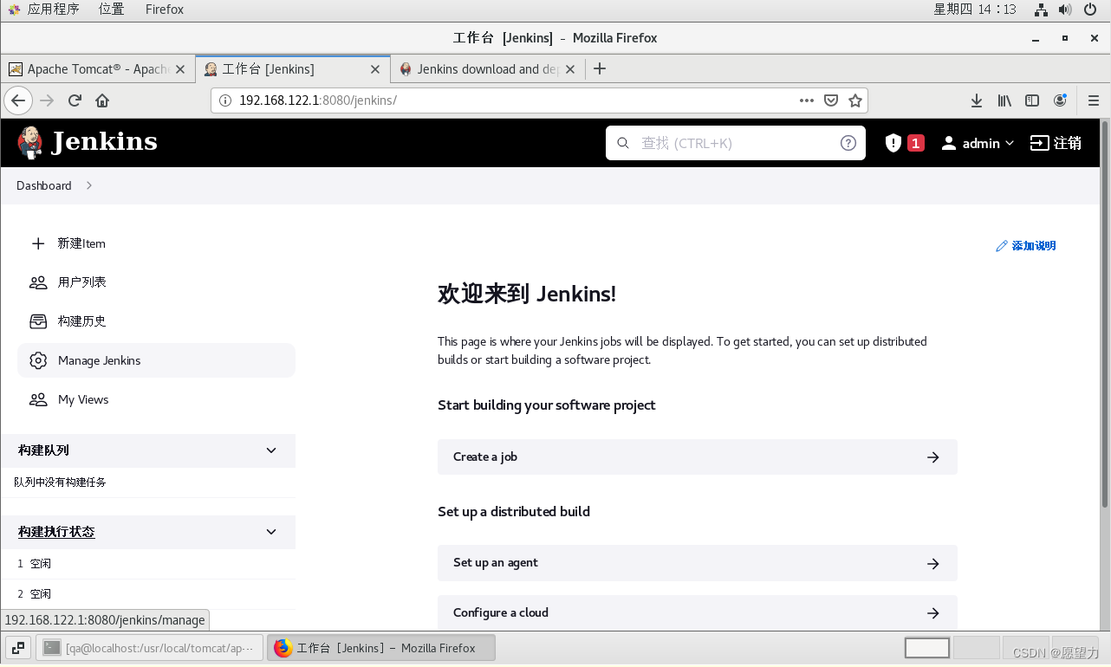Click the Jenkins butler logo
1111x667 pixels.
pyautogui.click(x=29, y=143)
